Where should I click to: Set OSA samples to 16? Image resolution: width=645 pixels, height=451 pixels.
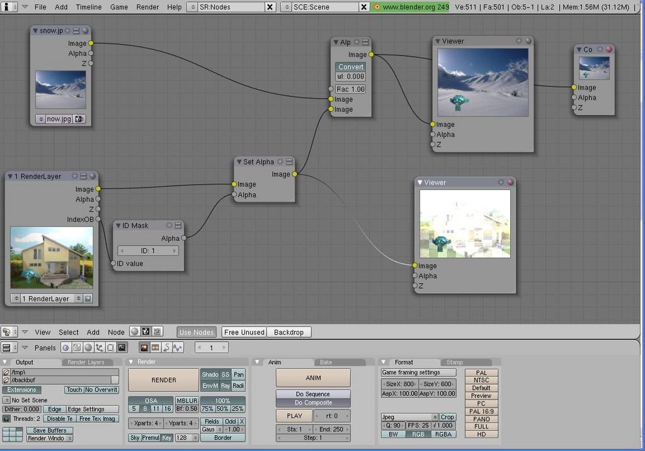(x=168, y=409)
